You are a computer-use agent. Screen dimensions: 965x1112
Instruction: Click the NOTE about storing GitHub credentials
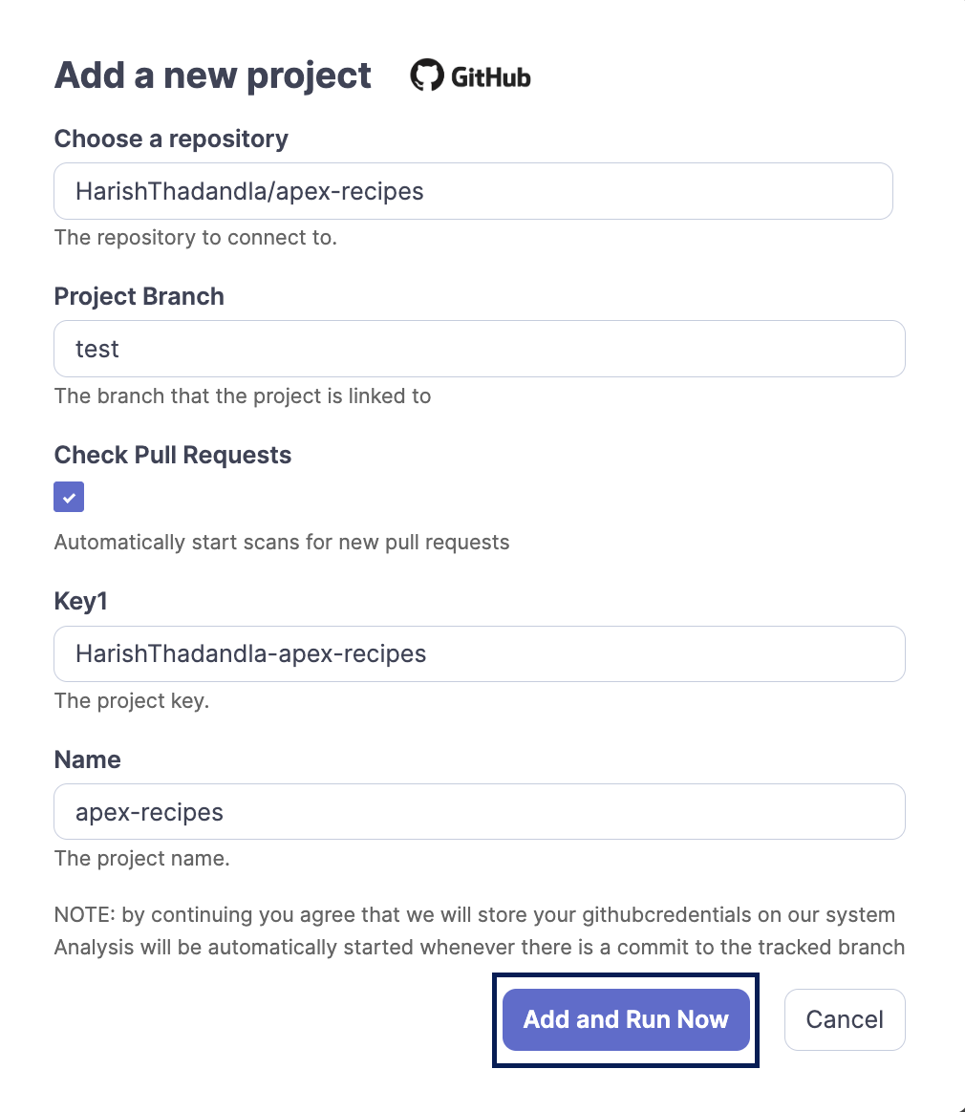click(475, 915)
